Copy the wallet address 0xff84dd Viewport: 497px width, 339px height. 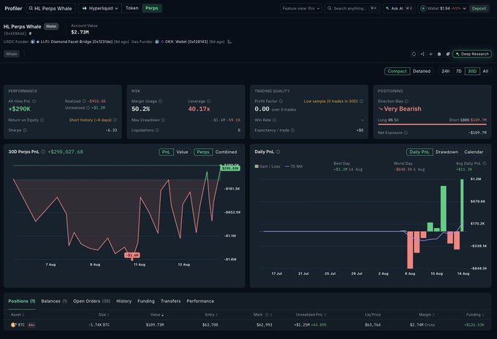[31, 34]
